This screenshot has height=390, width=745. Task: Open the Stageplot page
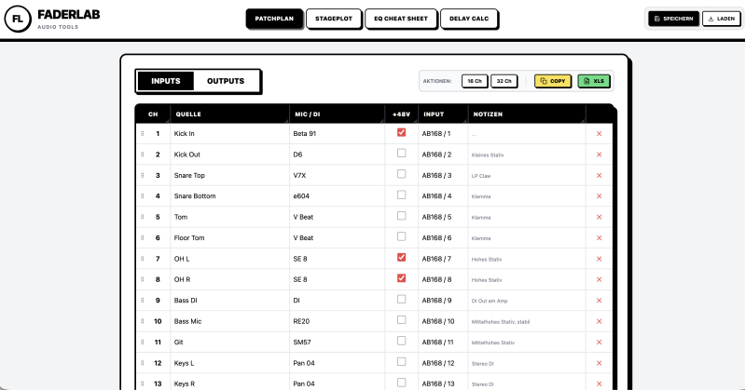(334, 19)
